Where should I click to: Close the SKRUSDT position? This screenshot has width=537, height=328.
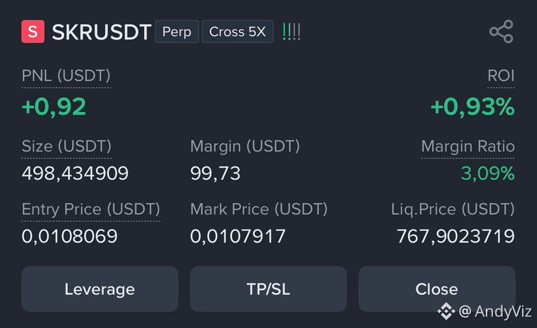click(437, 289)
